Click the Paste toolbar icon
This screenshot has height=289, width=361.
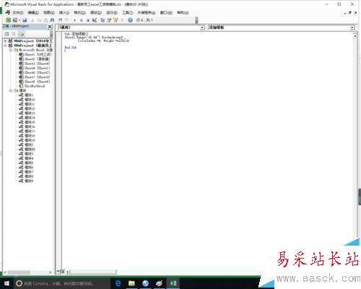point(45,20)
